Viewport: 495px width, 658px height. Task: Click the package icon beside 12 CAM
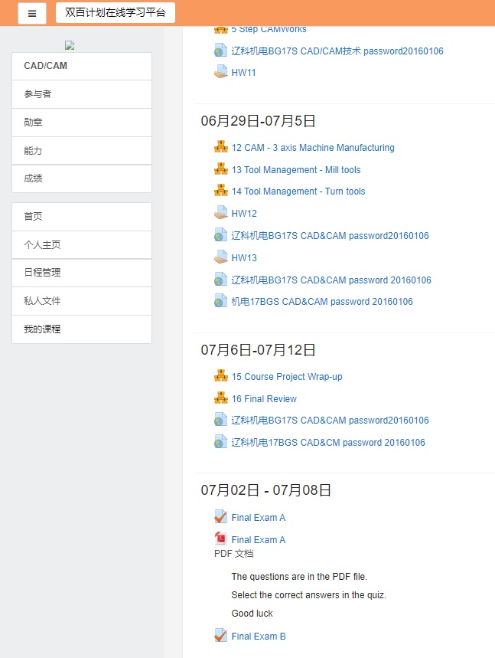(x=221, y=147)
